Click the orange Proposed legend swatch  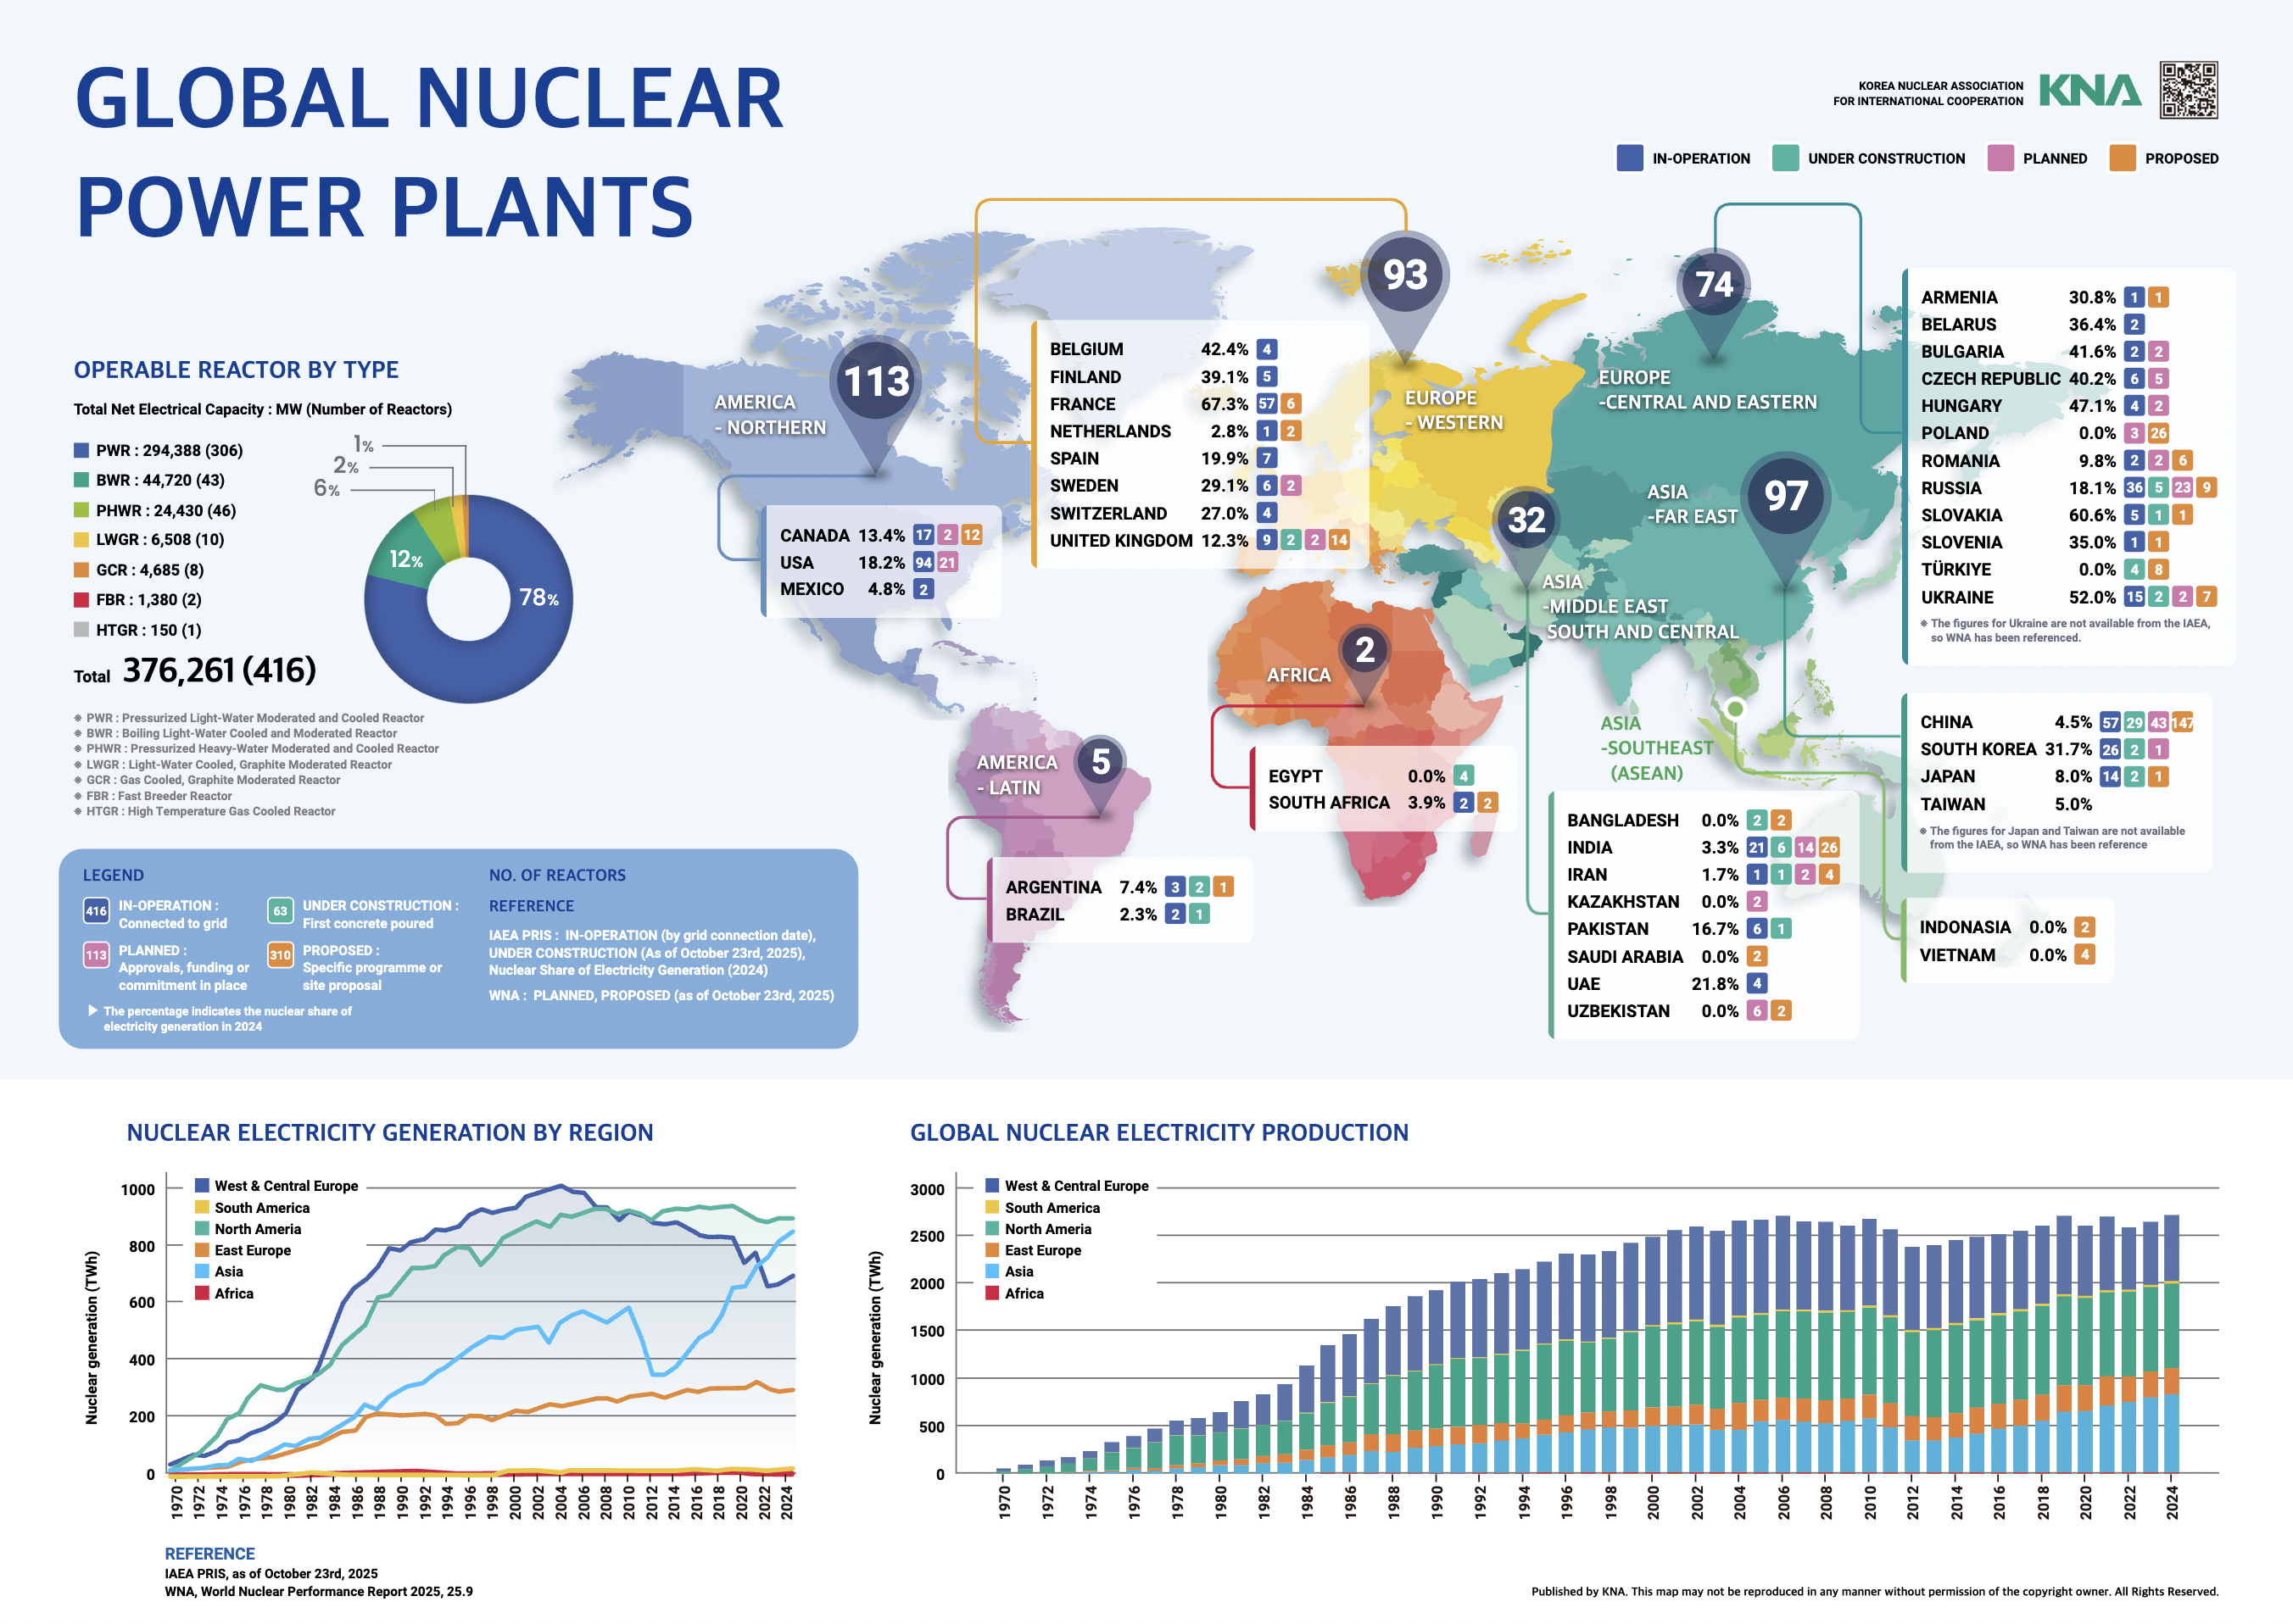pos(2122,158)
